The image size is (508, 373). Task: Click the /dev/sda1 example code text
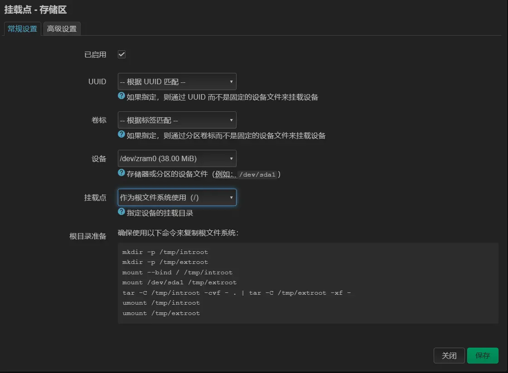pos(257,174)
